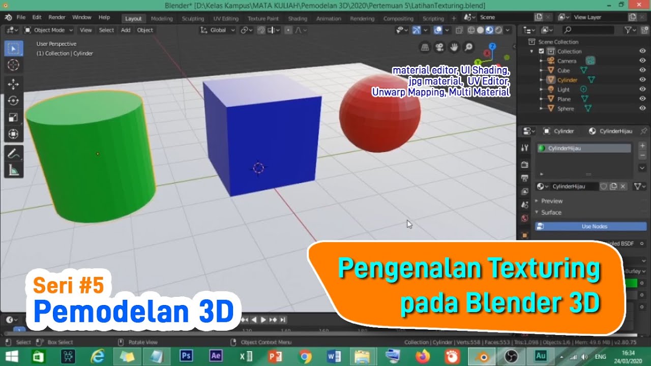Toggle visibility of the Collection
Image resolution: width=651 pixels, height=366 pixels.
click(x=642, y=51)
